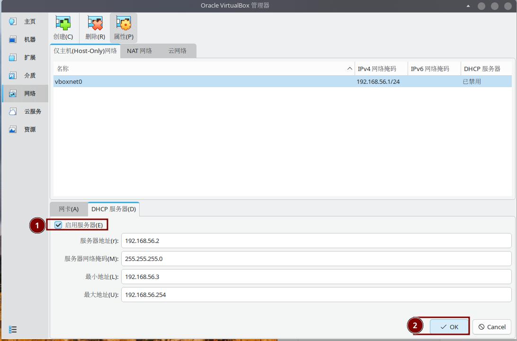Click the 最小地址 field 192.168.56.3

[x=316, y=277]
